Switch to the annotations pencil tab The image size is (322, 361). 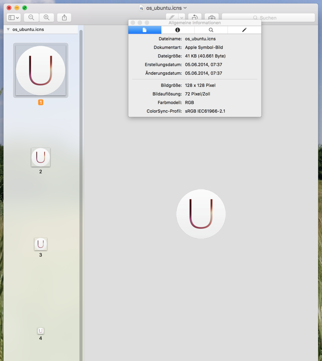coord(244,30)
